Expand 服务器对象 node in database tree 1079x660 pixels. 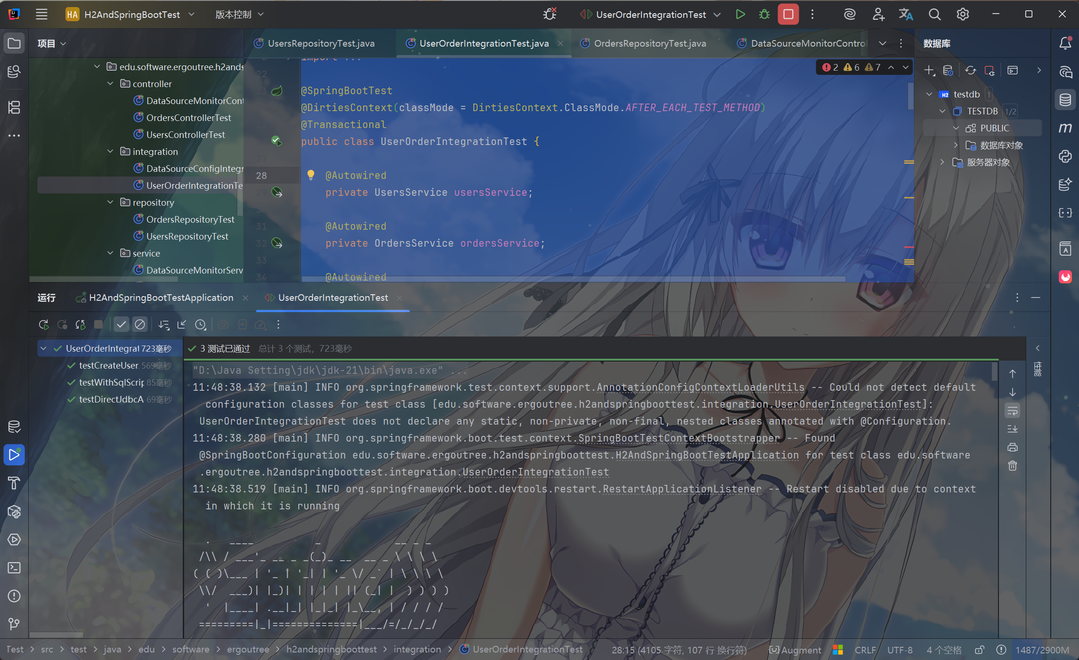click(942, 162)
